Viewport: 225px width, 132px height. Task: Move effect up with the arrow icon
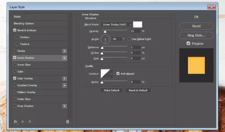click(x=23, y=122)
